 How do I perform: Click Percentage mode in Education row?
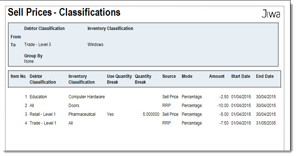pyautogui.click(x=192, y=97)
